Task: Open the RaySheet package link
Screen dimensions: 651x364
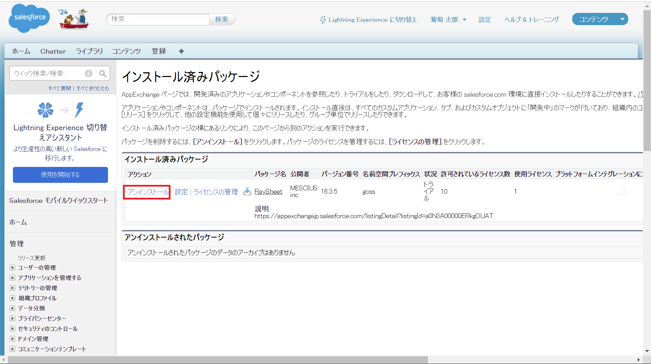Action: (x=268, y=192)
